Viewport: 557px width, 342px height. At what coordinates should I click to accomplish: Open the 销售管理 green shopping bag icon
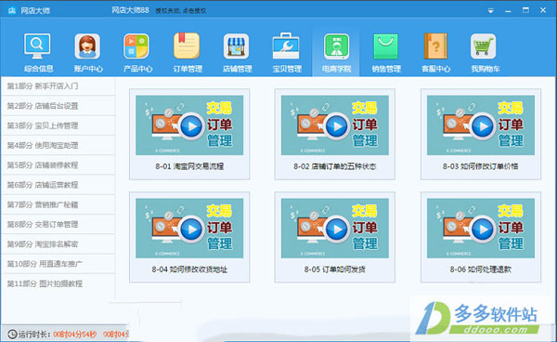tap(386, 46)
